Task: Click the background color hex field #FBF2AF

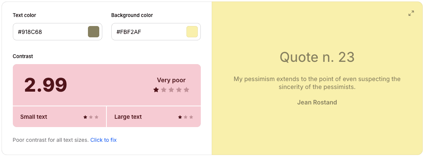Action: (156, 32)
